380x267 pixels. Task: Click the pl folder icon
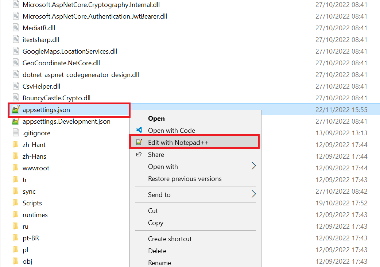point(16,249)
